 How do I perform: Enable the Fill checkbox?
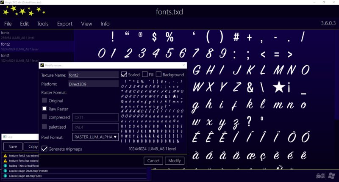(x=144, y=74)
